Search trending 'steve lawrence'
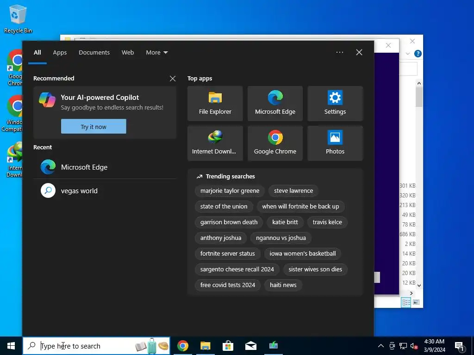The width and height of the screenshot is (474, 355). (293, 191)
